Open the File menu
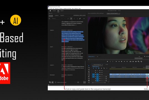This screenshot has width=149, height=100. [49, 8]
